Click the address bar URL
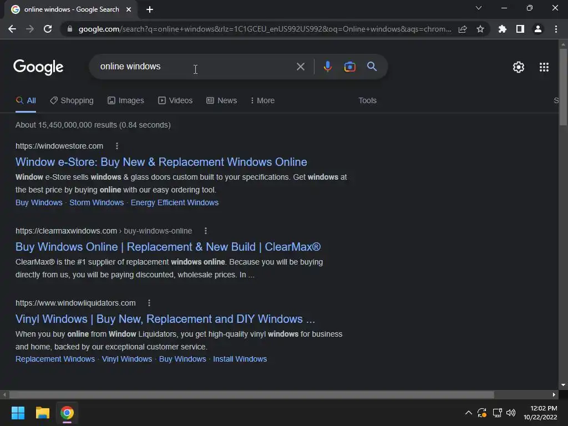This screenshot has height=426, width=568. tap(265, 29)
